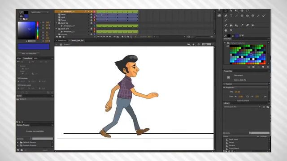Select the Hue radio button in Color panel

(x=41, y=22)
